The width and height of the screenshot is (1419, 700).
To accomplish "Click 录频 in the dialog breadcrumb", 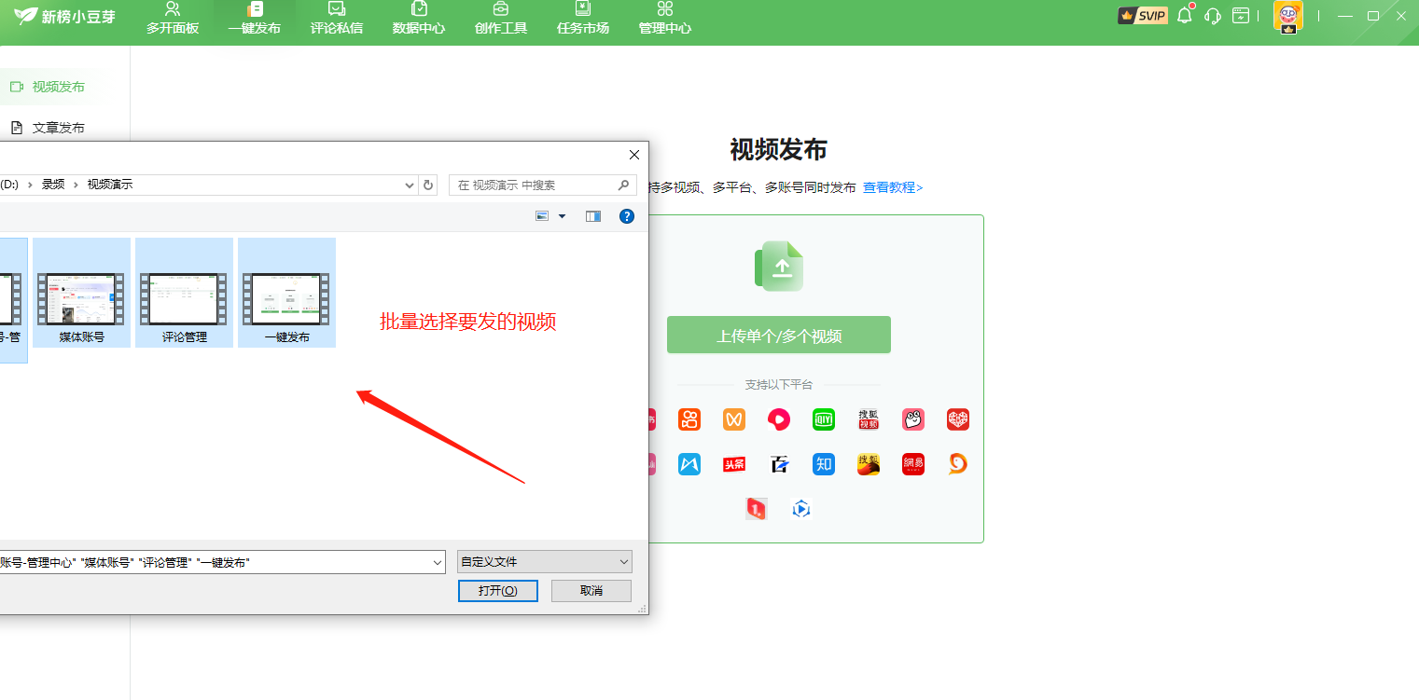I will [53, 185].
